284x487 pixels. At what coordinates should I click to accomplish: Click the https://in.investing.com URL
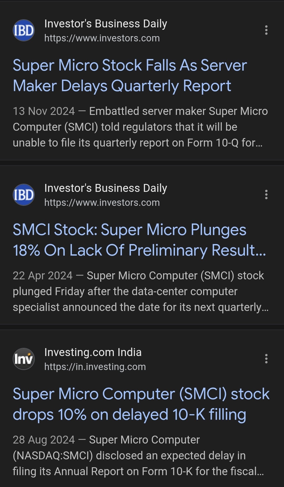click(x=95, y=367)
